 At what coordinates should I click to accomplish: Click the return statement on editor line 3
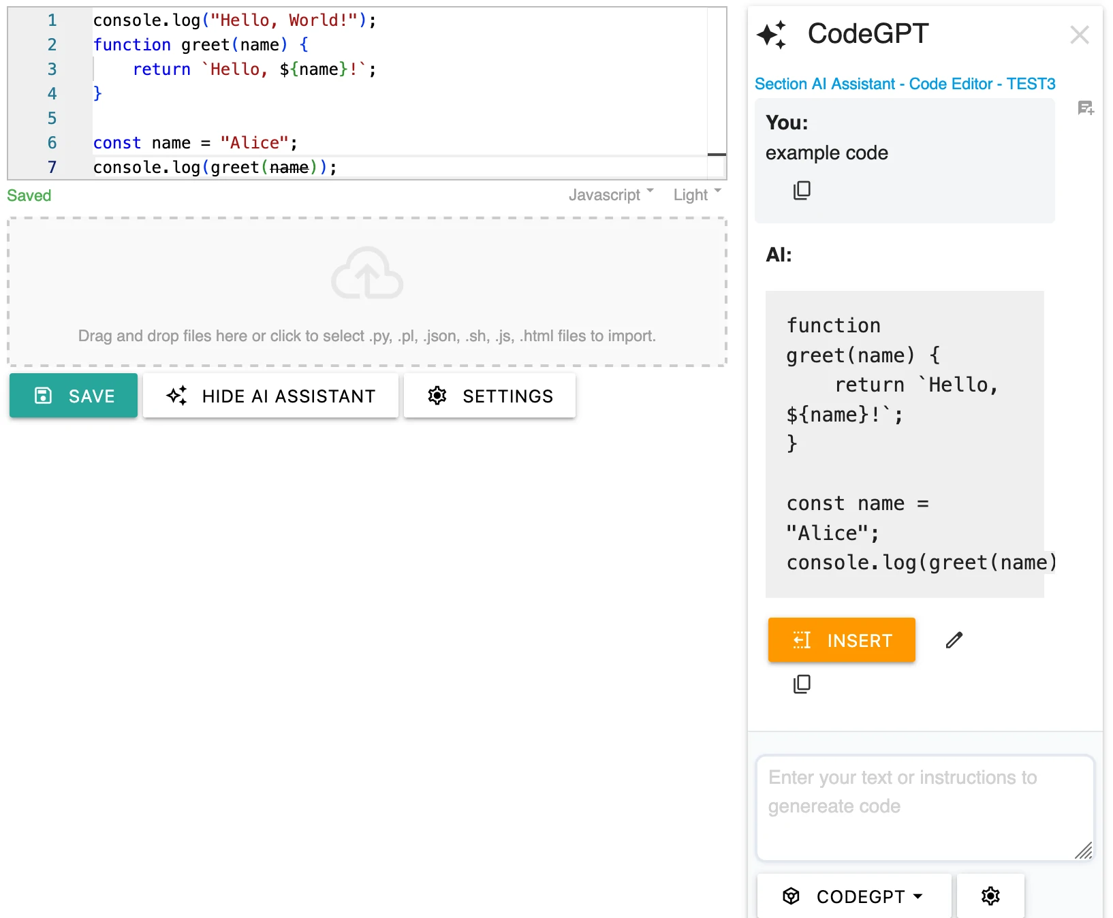(x=254, y=69)
